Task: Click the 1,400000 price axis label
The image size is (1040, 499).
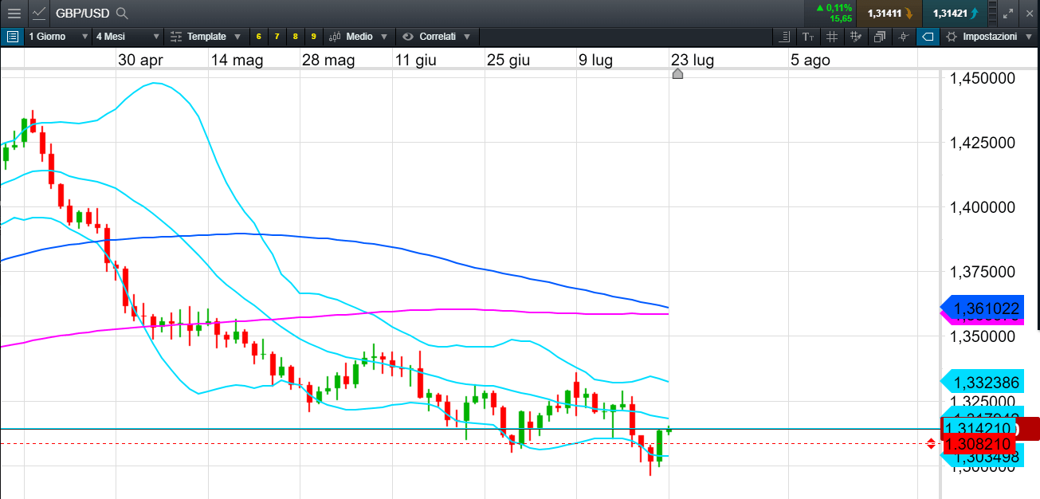Action: tap(984, 207)
